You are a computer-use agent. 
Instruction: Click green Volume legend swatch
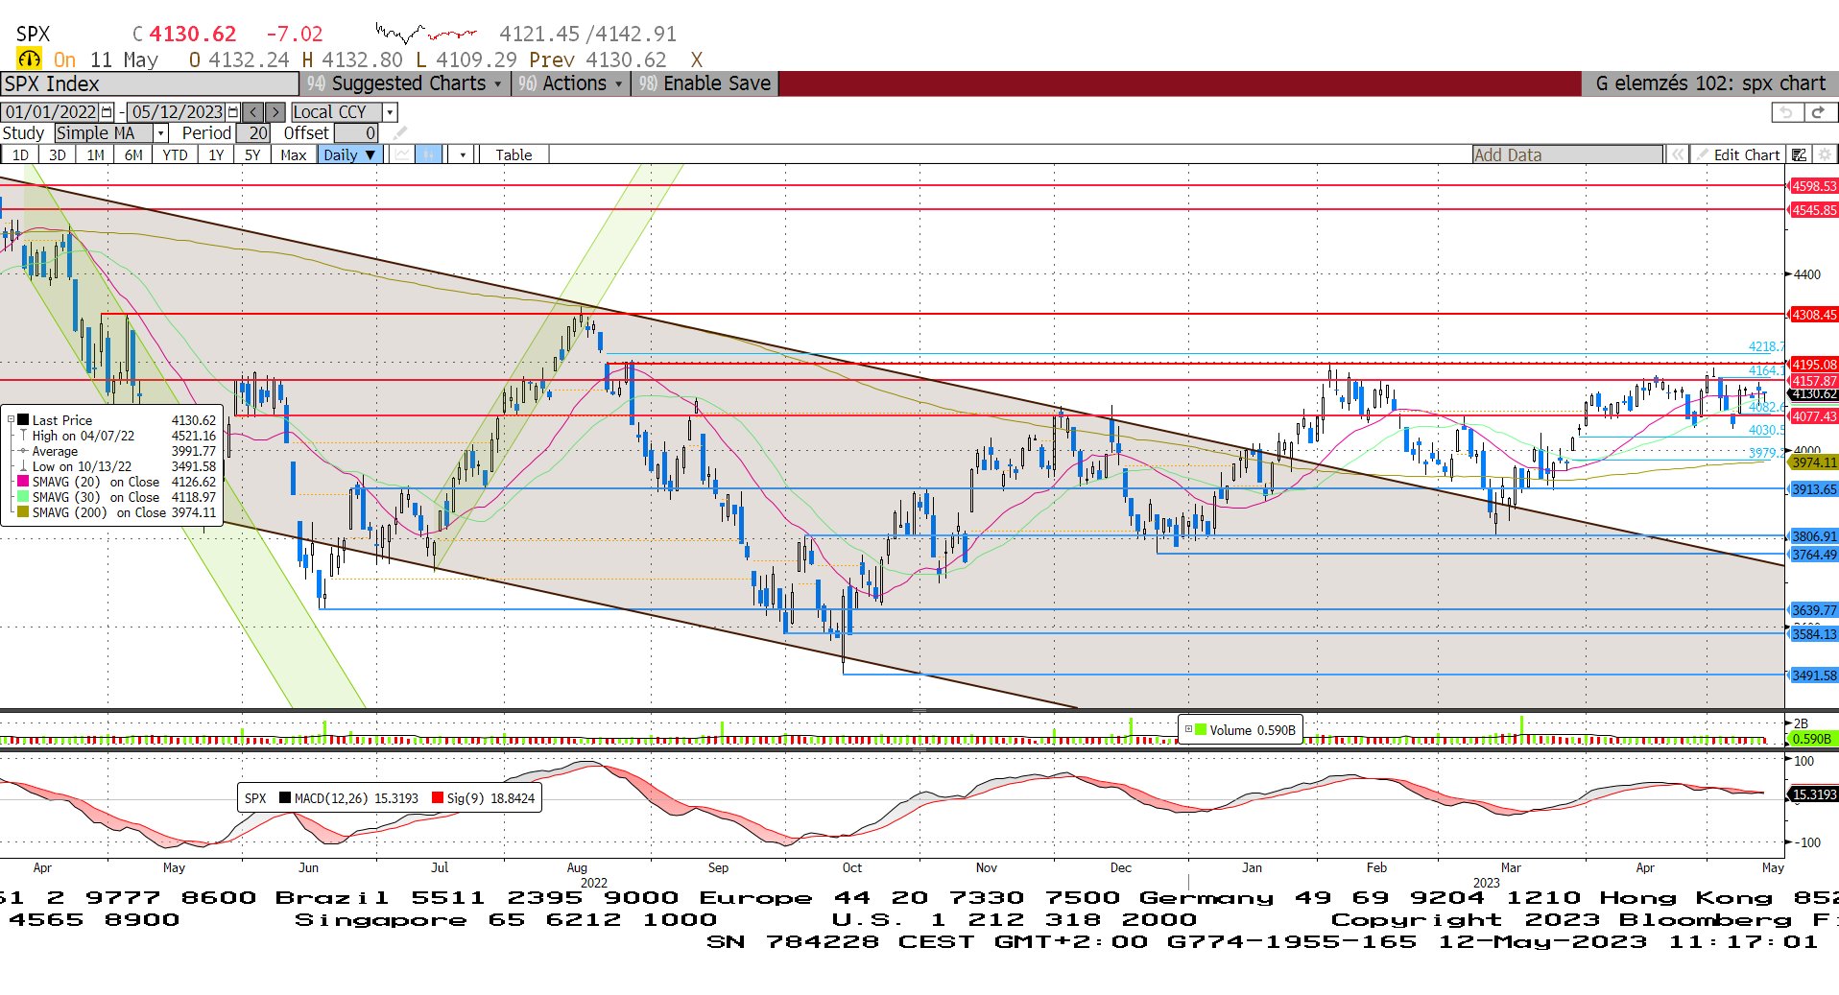(1201, 730)
